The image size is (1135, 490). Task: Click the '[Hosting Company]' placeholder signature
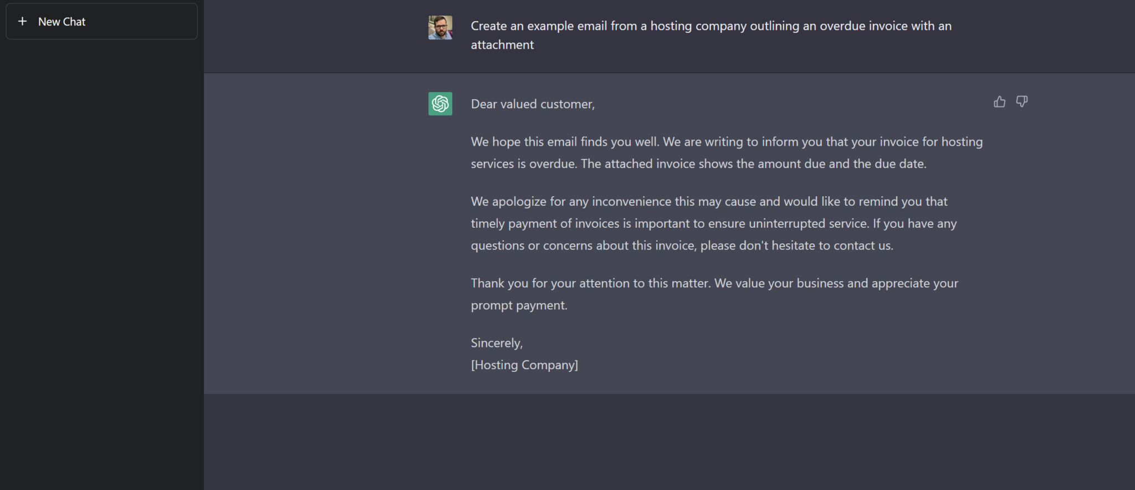(524, 365)
